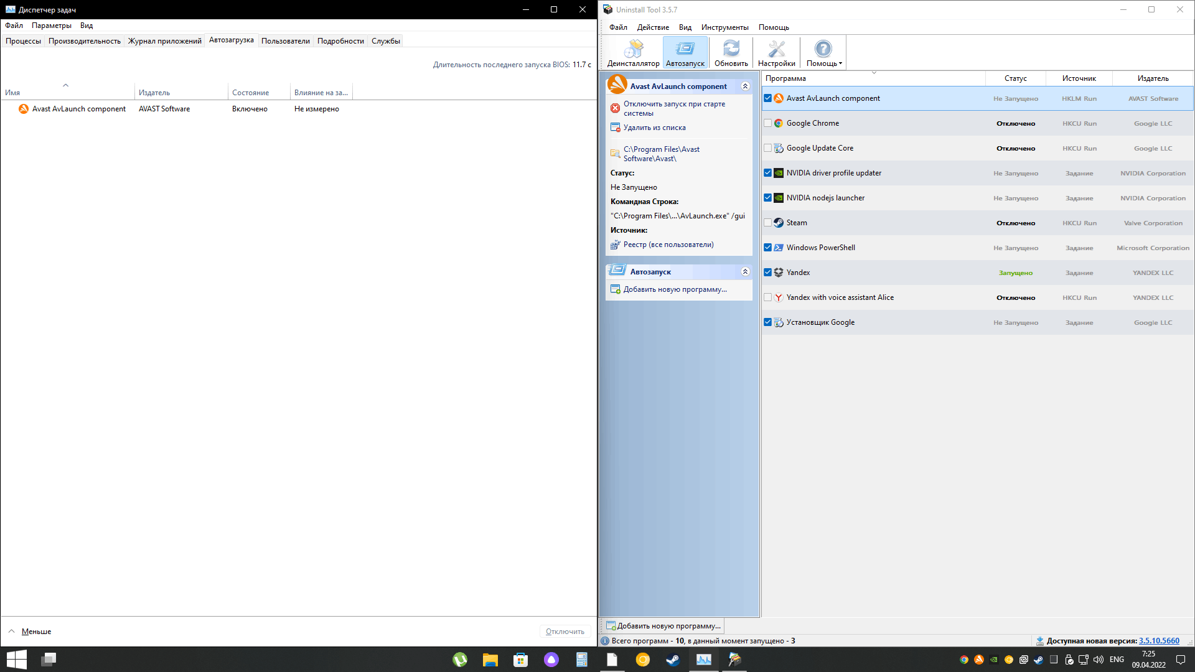Open Task View on the taskbar
This screenshot has width=1195, height=672.
tap(49, 660)
